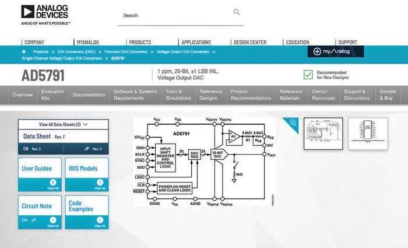Go to home via breadcrumb house icon
Screen dimensions: 408x248
coord(24,51)
